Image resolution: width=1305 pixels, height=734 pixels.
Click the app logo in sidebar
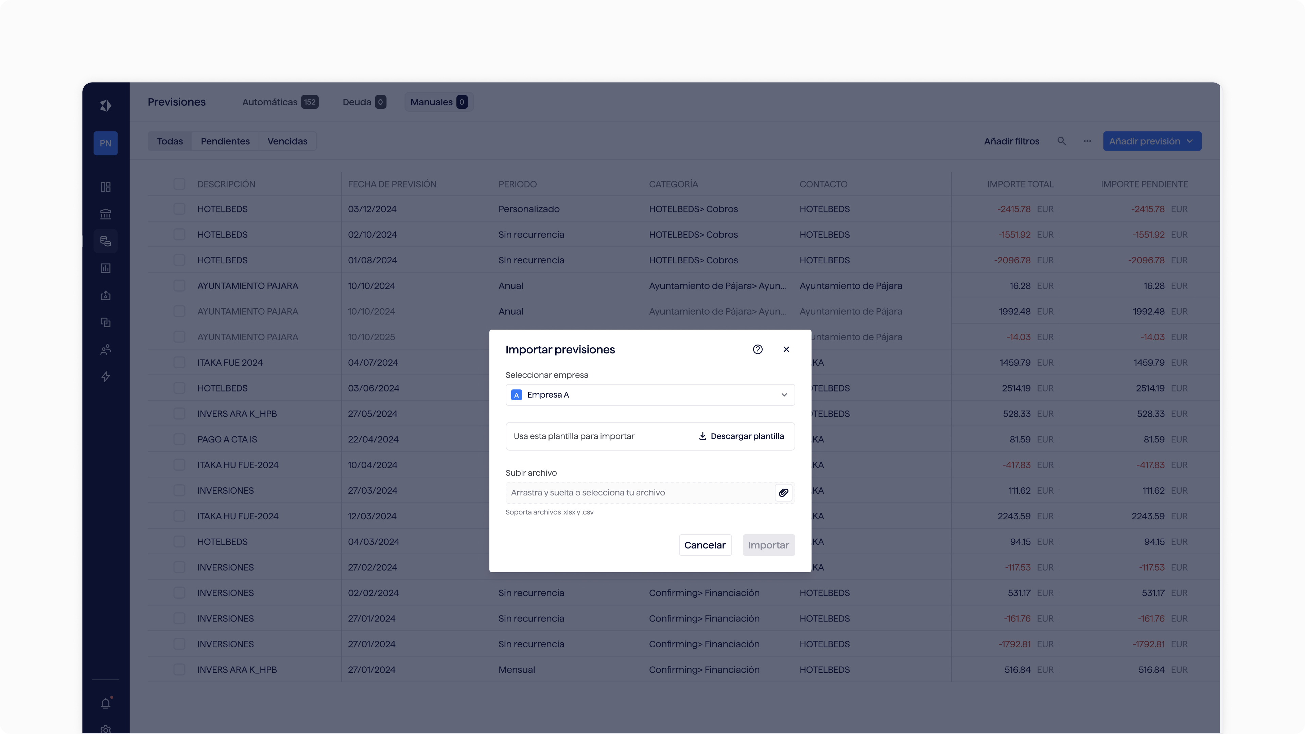point(105,105)
